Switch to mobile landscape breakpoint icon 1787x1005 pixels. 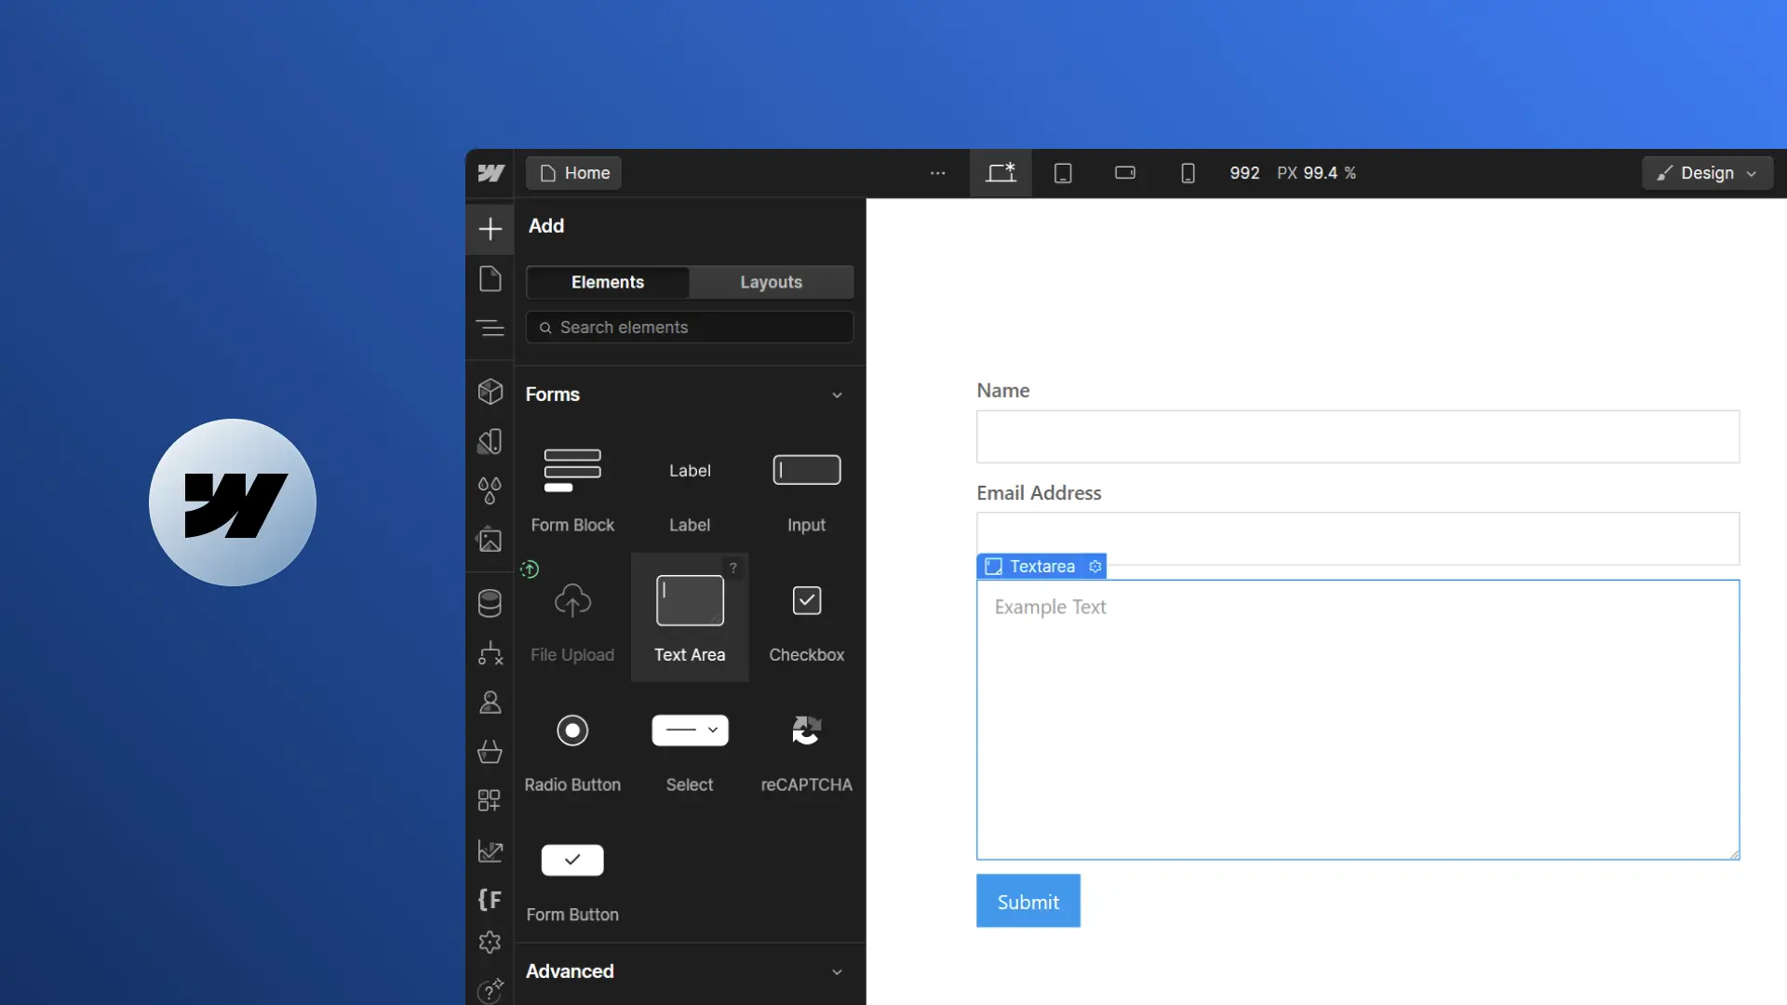(x=1125, y=173)
